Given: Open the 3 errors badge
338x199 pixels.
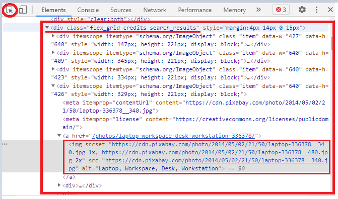Looking at the screenshot, I should click(281, 10).
